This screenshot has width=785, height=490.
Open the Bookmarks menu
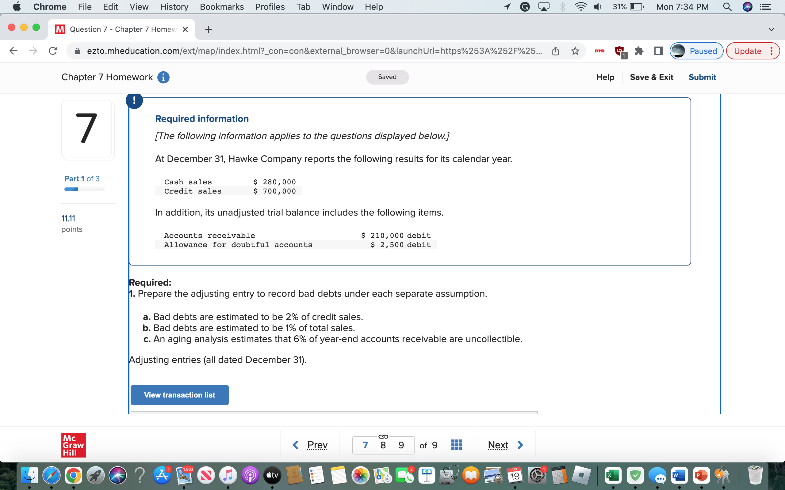(x=222, y=7)
